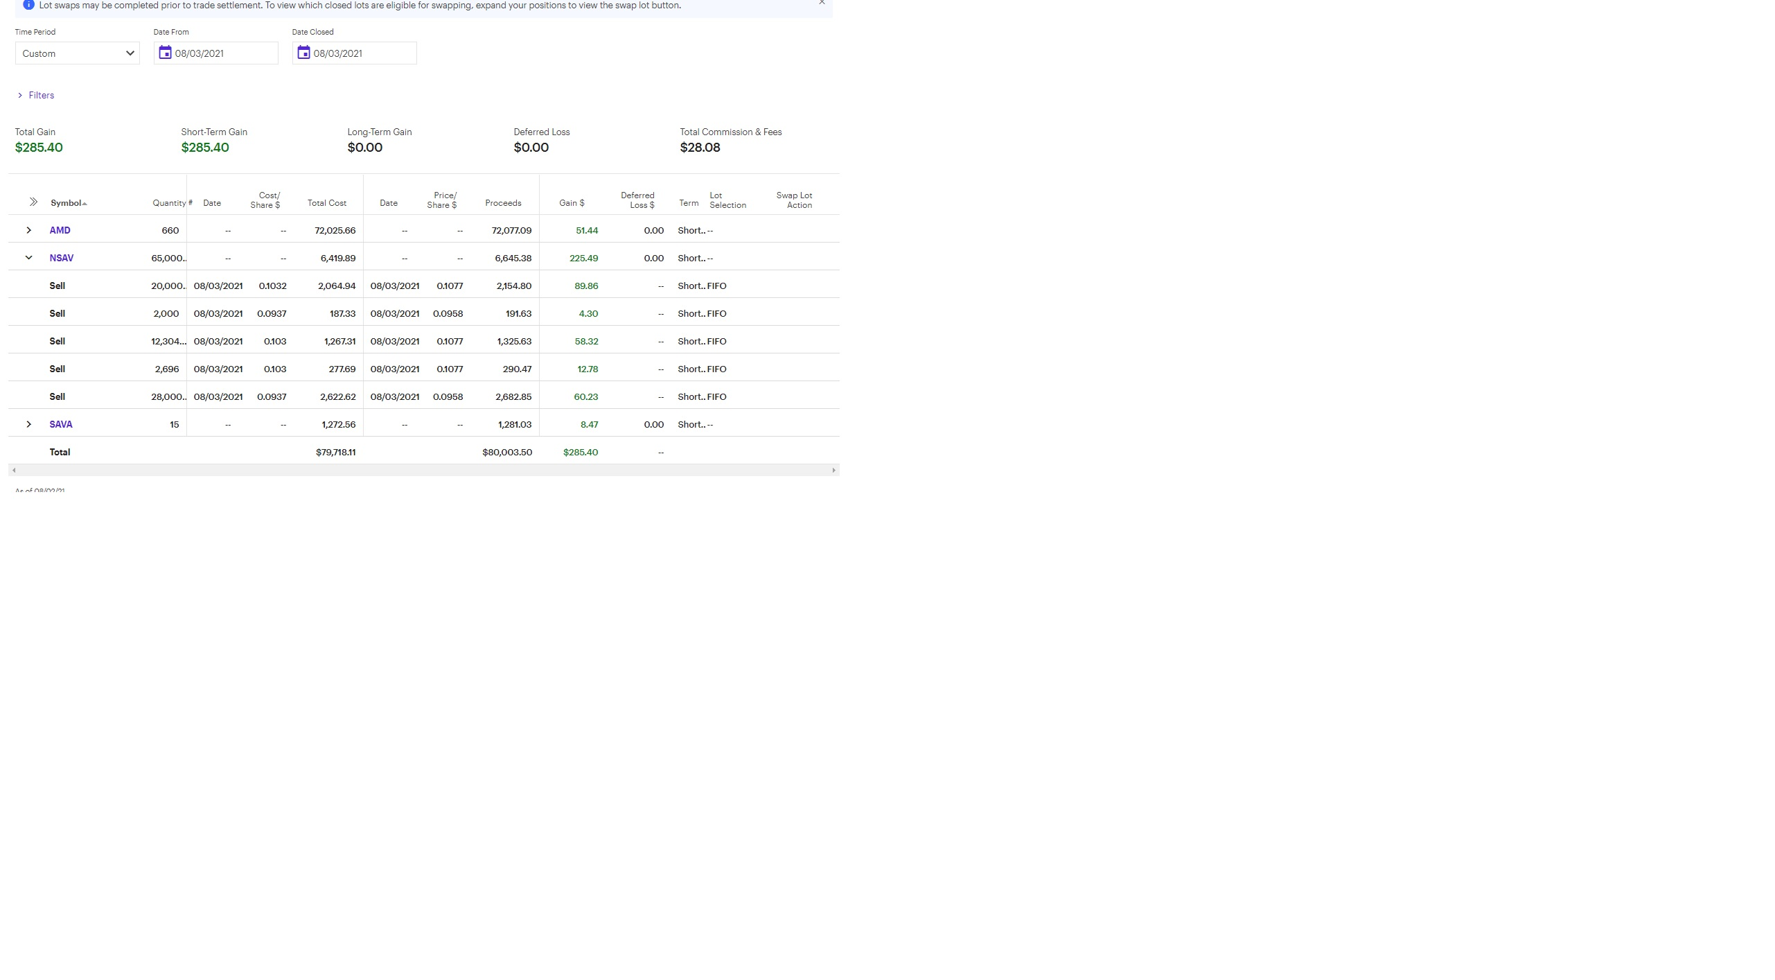Open the SAVA symbol link
The image size is (1775, 980).
pyautogui.click(x=61, y=424)
